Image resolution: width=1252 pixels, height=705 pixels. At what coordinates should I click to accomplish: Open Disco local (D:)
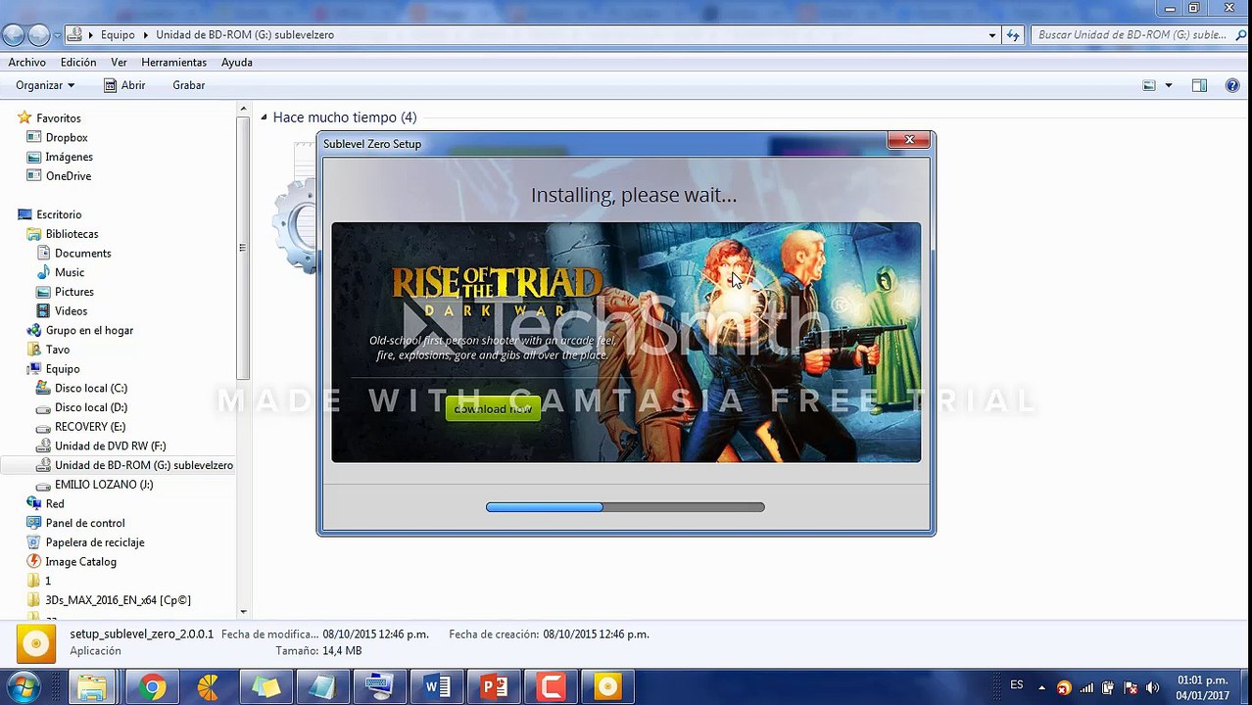91,407
